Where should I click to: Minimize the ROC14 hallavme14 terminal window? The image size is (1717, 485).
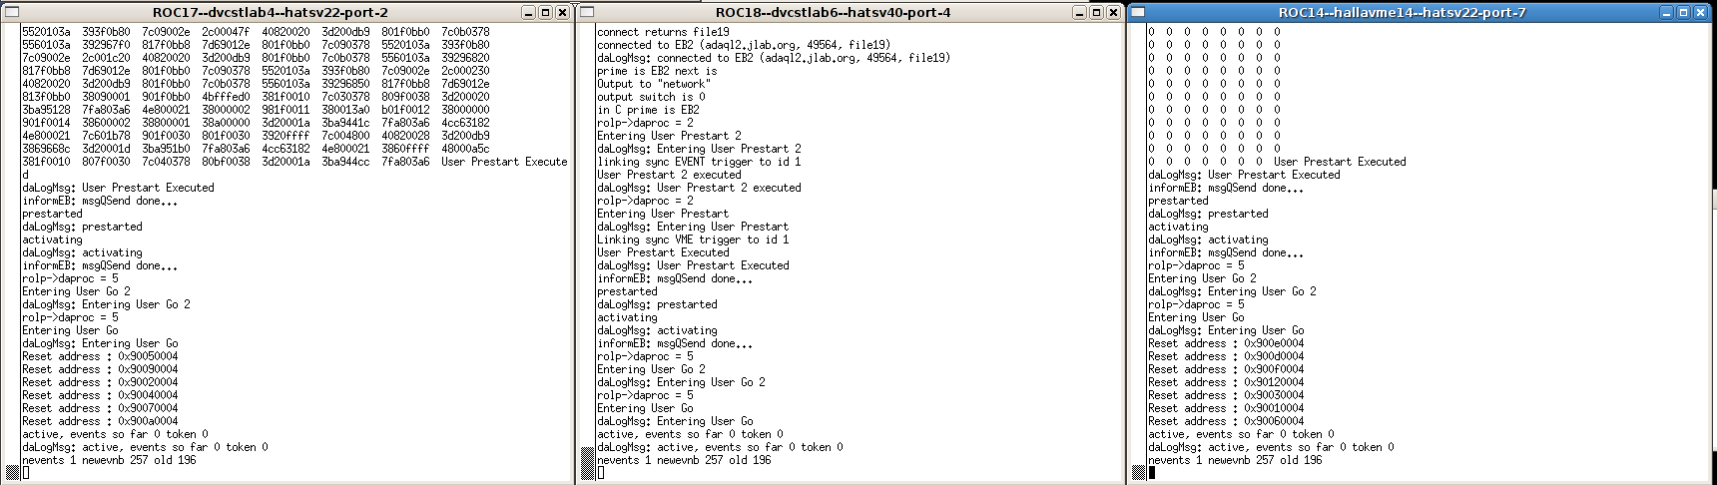click(x=1666, y=12)
